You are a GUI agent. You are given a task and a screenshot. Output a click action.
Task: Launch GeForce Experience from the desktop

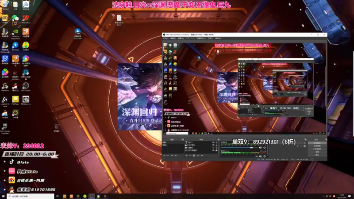[x=15, y=33]
